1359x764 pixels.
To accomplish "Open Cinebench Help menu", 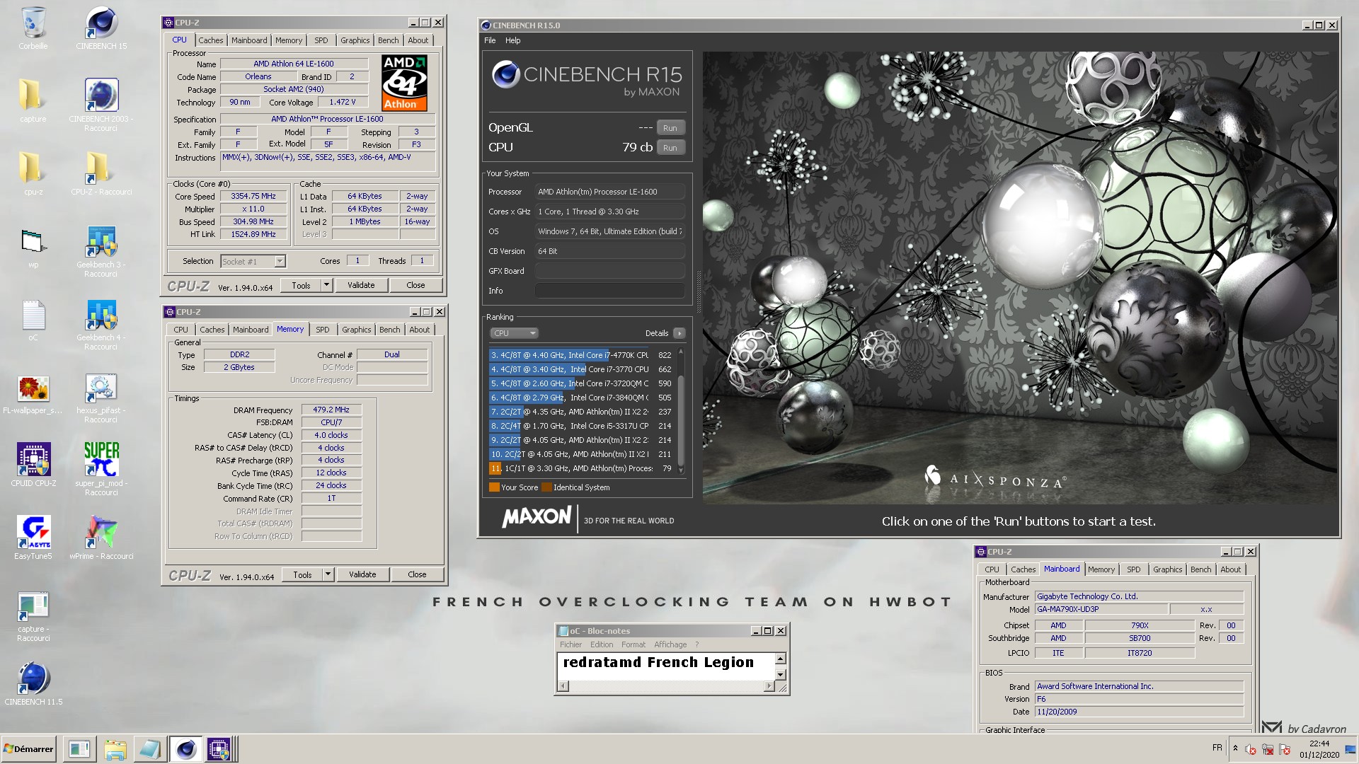I will pos(513,40).
